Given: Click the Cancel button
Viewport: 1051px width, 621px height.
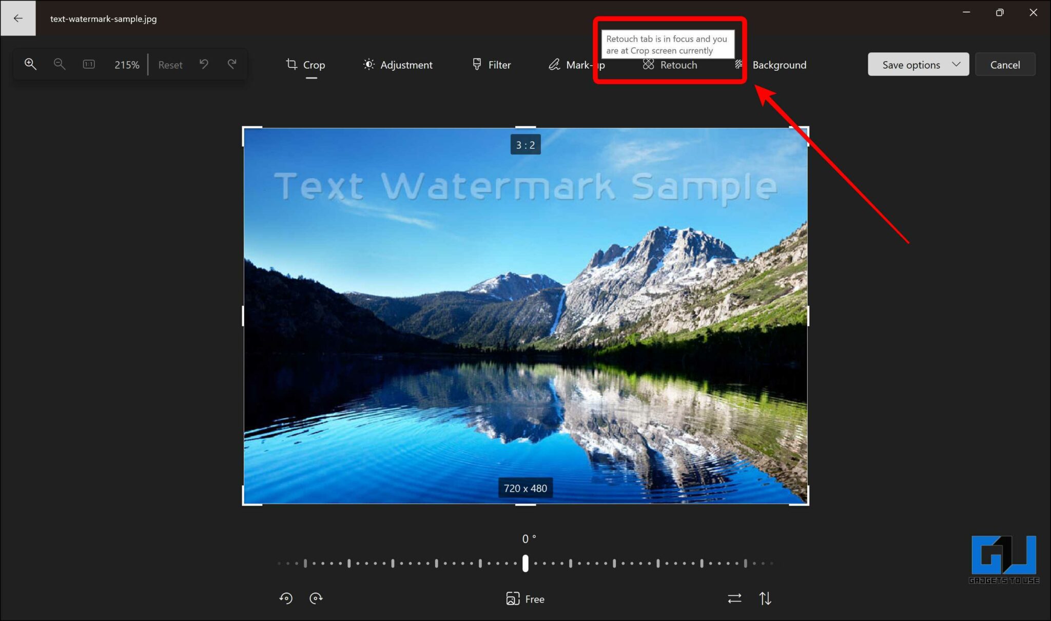Looking at the screenshot, I should pos(1005,64).
